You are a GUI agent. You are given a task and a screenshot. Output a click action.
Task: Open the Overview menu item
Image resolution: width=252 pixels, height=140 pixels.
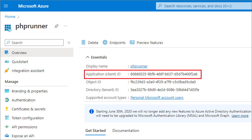click(37, 53)
